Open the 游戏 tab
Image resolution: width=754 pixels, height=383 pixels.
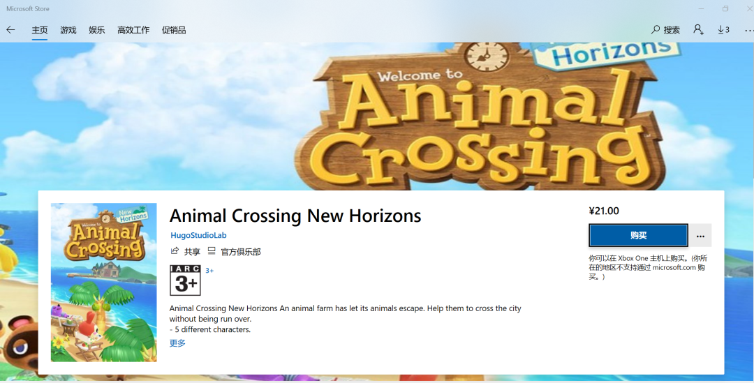pos(68,30)
